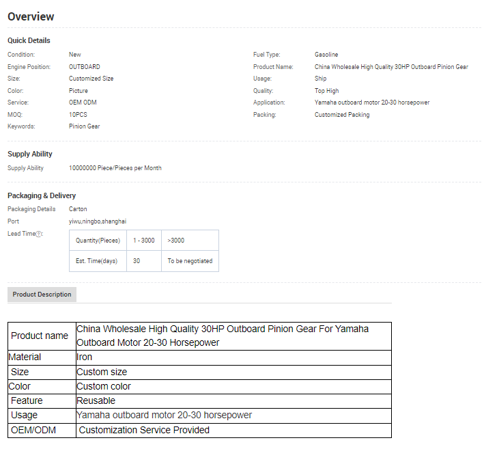Select the Pinion Gear keywords value
Screen dimensions: 484x449
[84, 126]
